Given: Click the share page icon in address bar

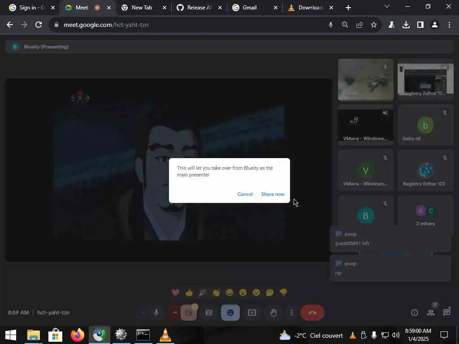Looking at the screenshot, I should pos(359,25).
